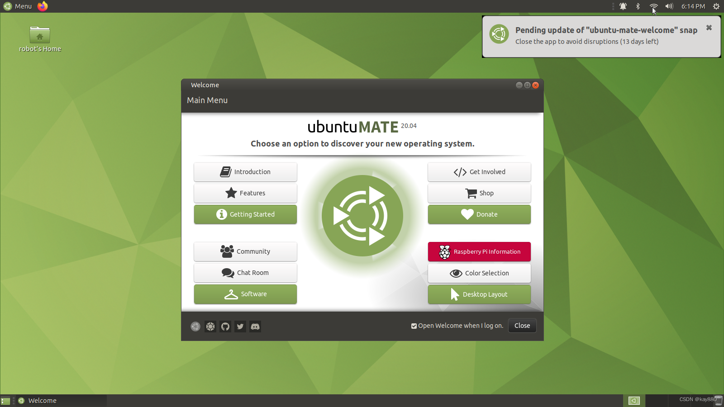The width and height of the screenshot is (724, 407).
Task: Open the Wi-Fi network indicator
Action: click(x=653, y=6)
